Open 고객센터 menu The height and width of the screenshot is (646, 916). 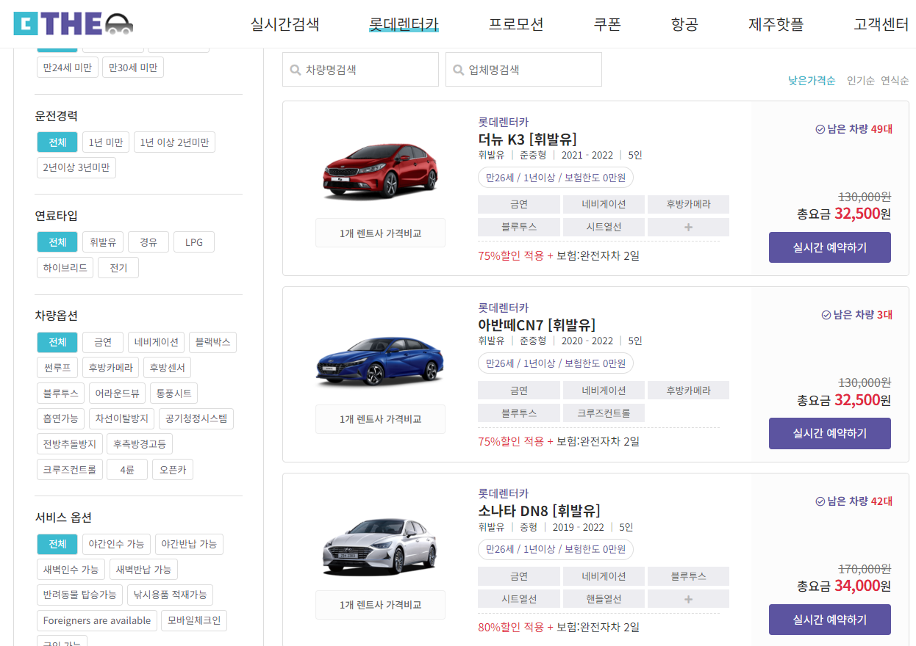(881, 23)
